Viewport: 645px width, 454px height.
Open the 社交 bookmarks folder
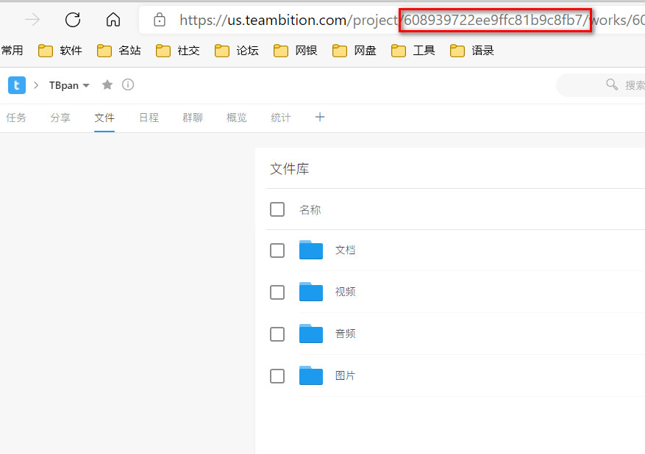pyautogui.click(x=178, y=51)
